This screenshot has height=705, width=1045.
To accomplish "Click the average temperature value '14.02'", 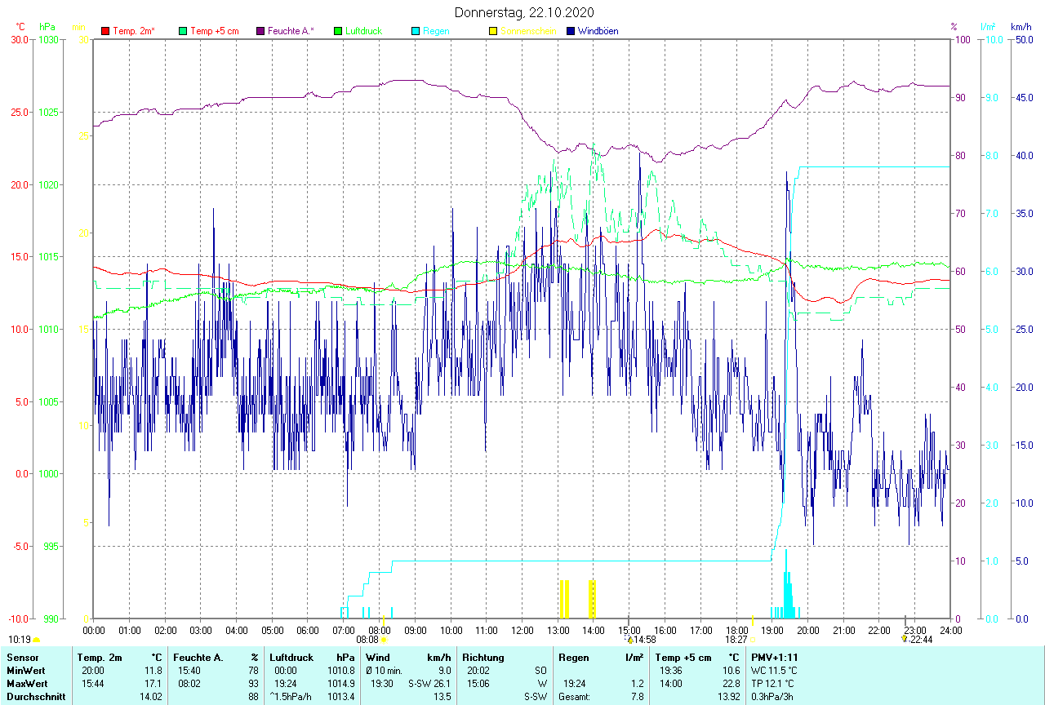I will (151, 697).
